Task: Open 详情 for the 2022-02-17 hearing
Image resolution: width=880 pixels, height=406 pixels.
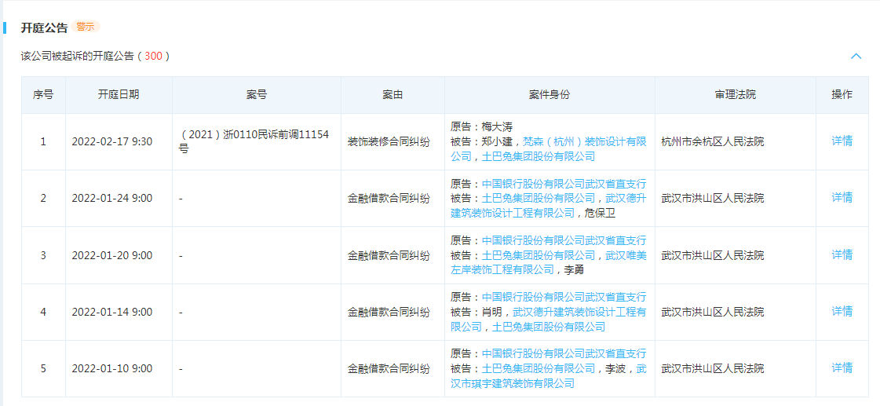Action: [842, 141]
